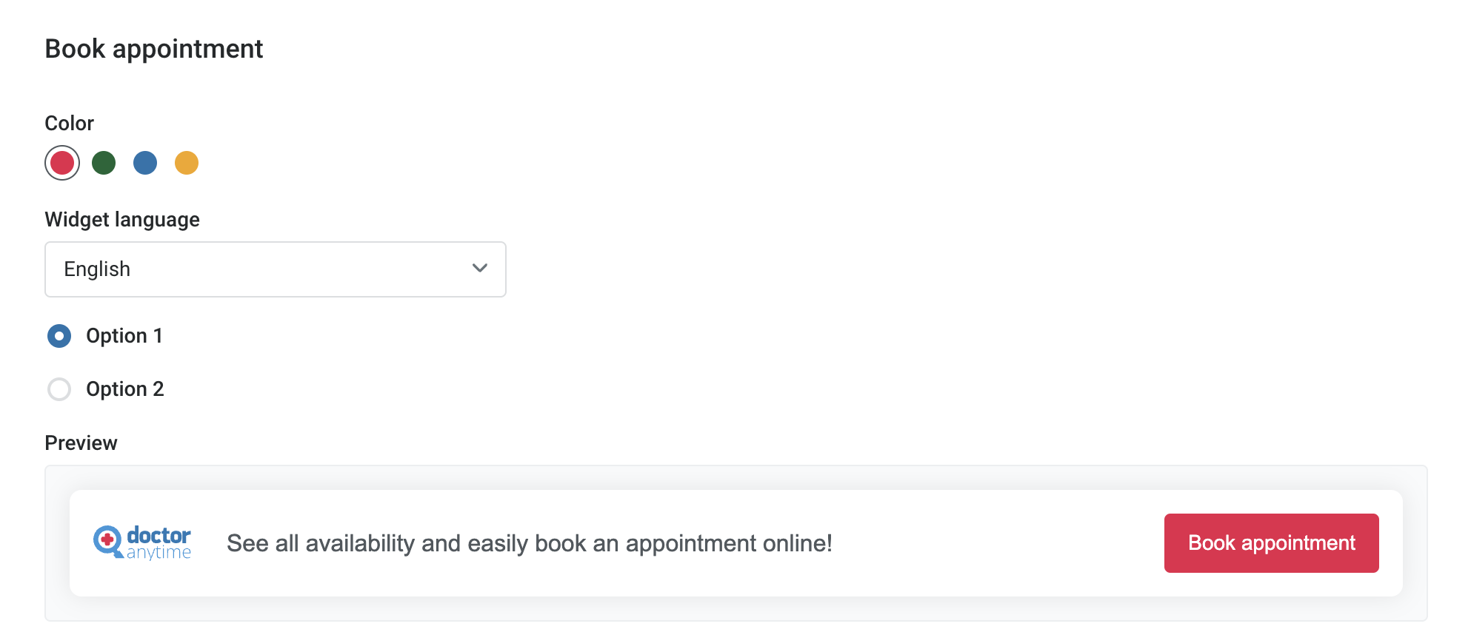Open the Widget language dropdown
Screen dimensions: 1471x632
[x=276, y=269]
